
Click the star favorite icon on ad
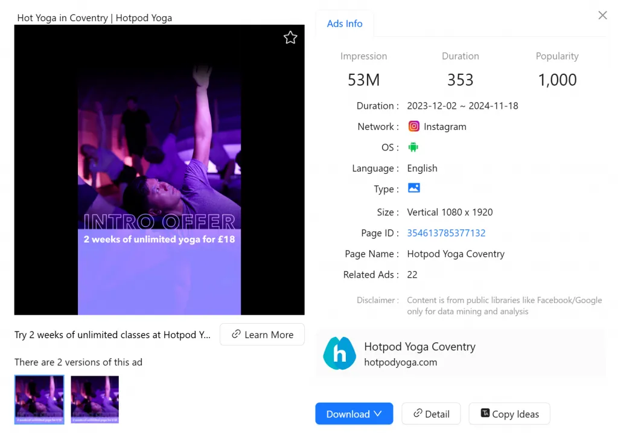290,38
